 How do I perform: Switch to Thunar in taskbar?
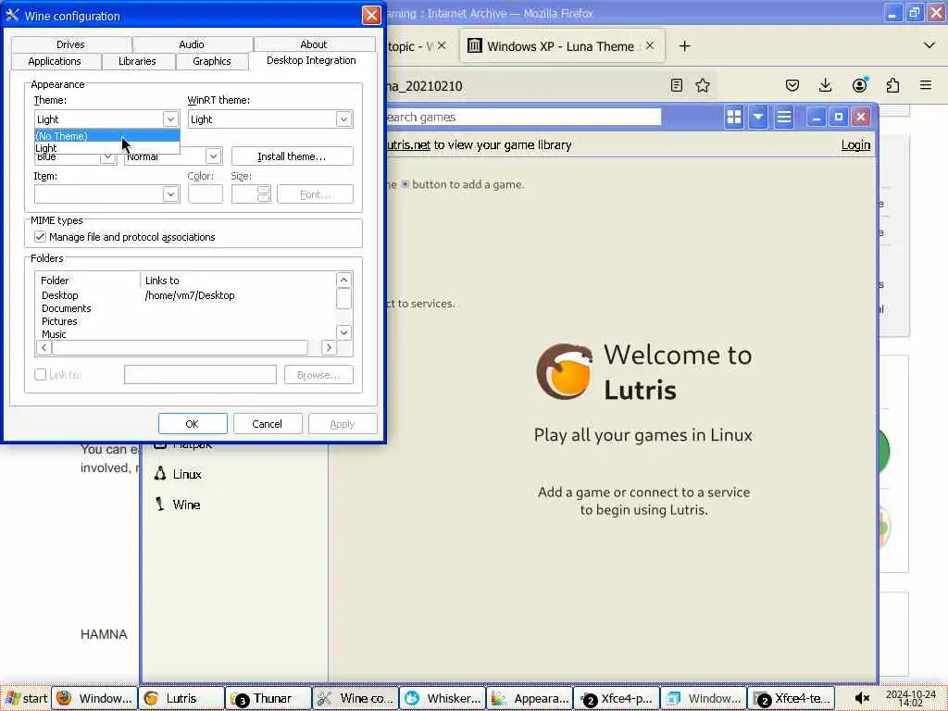point(268,698)
